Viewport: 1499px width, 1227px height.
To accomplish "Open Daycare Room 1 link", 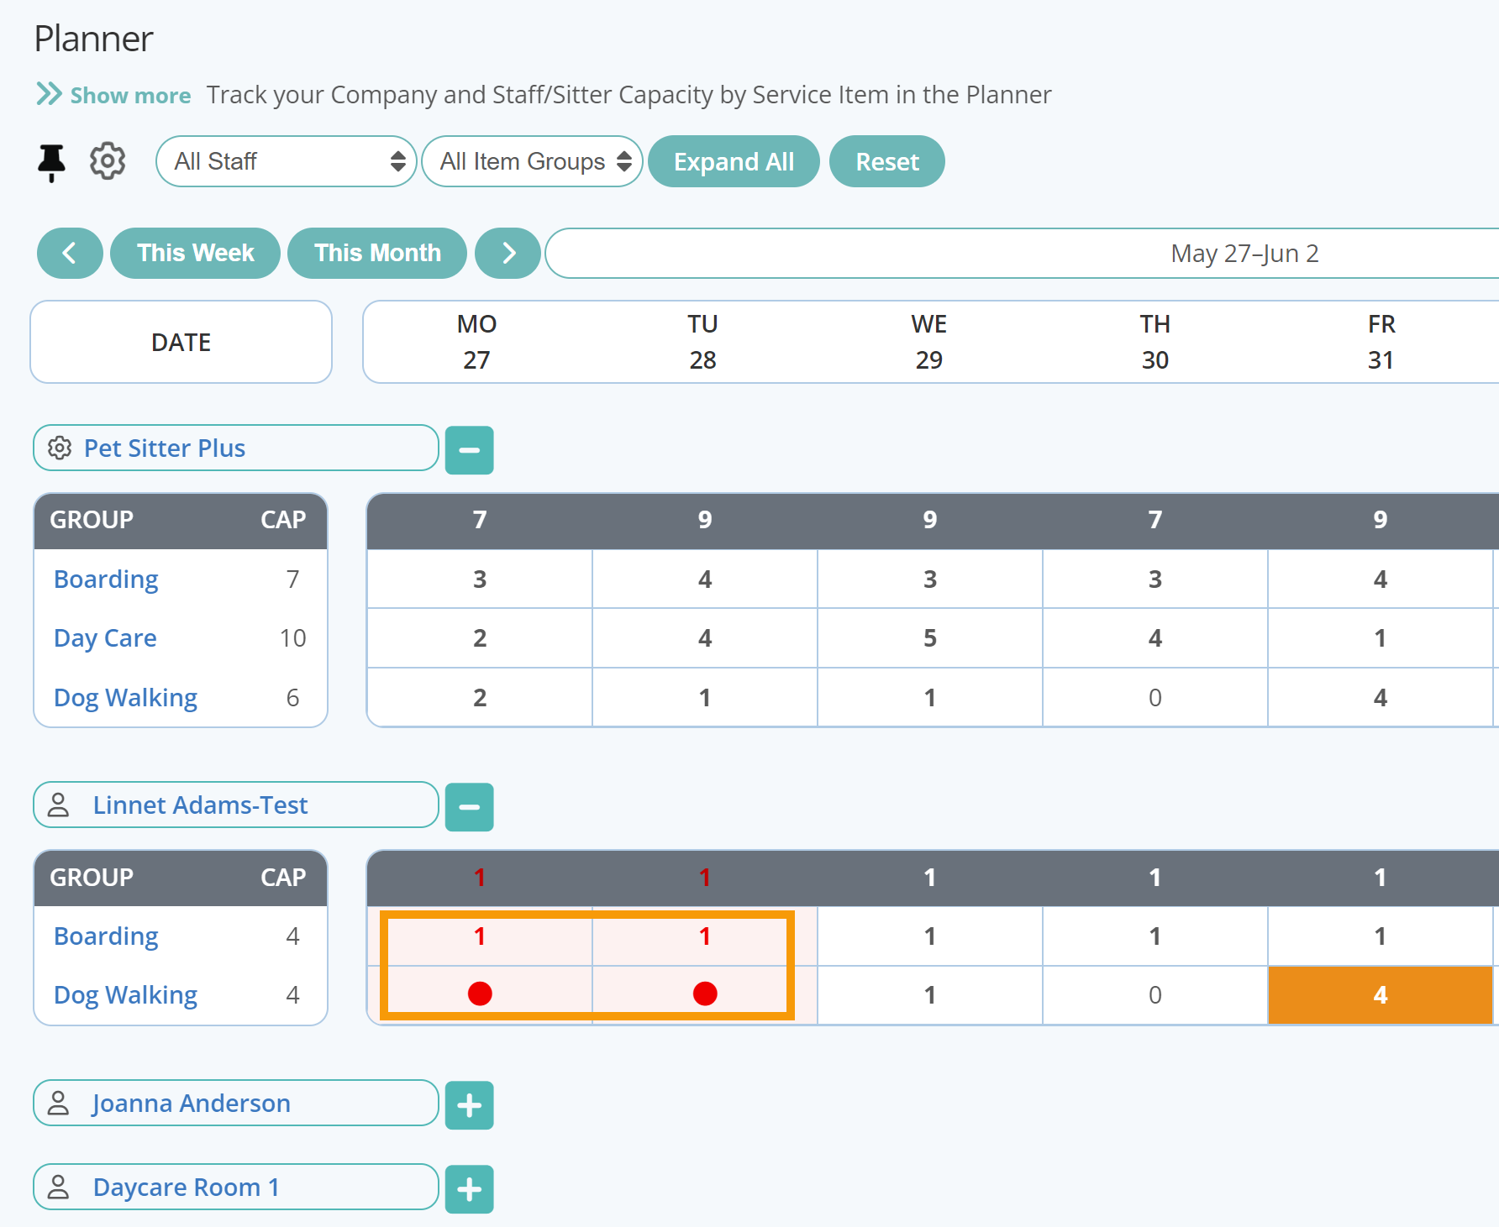I will (x=186, y=1188).
